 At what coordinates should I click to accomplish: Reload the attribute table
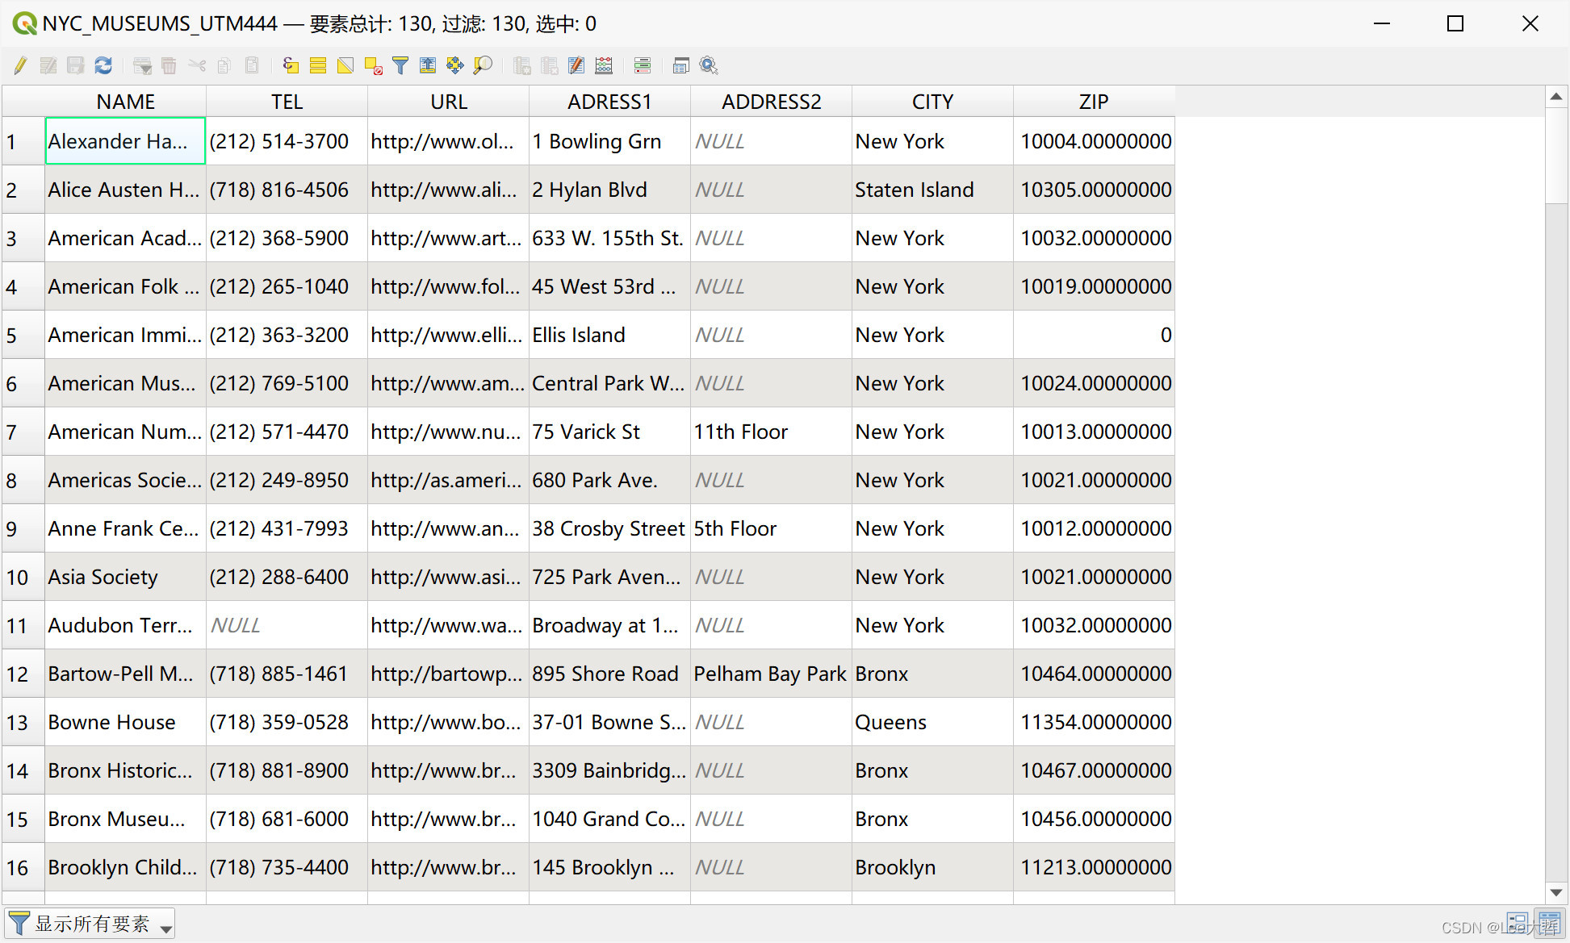103,65
